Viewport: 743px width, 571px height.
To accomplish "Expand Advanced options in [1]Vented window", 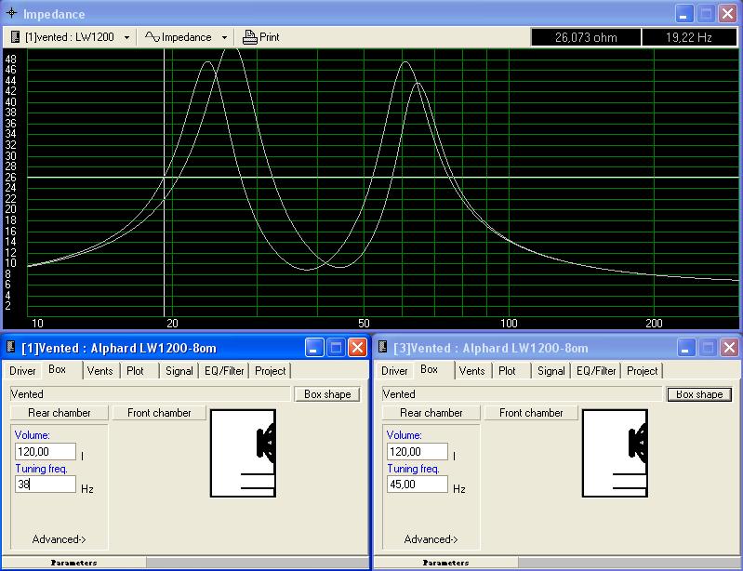I will [59, 539].
